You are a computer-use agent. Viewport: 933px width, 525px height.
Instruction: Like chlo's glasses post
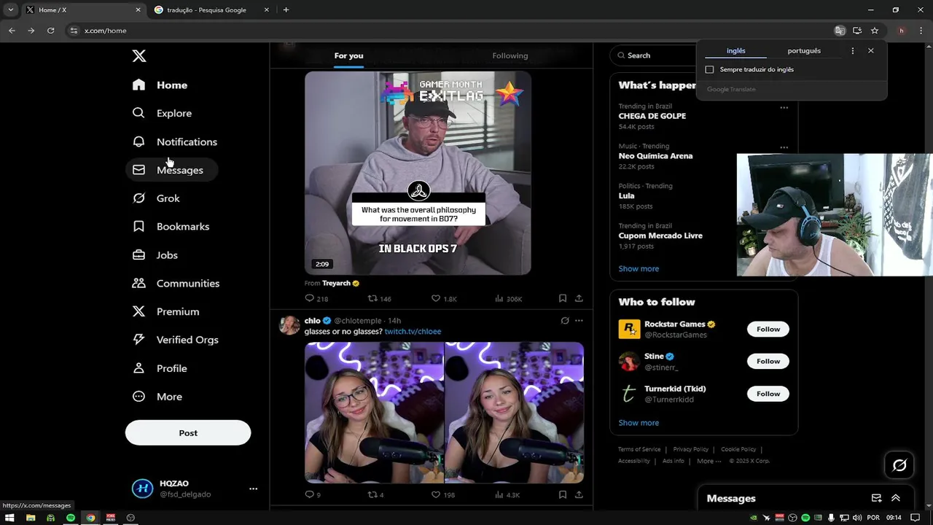coord(443,494)
